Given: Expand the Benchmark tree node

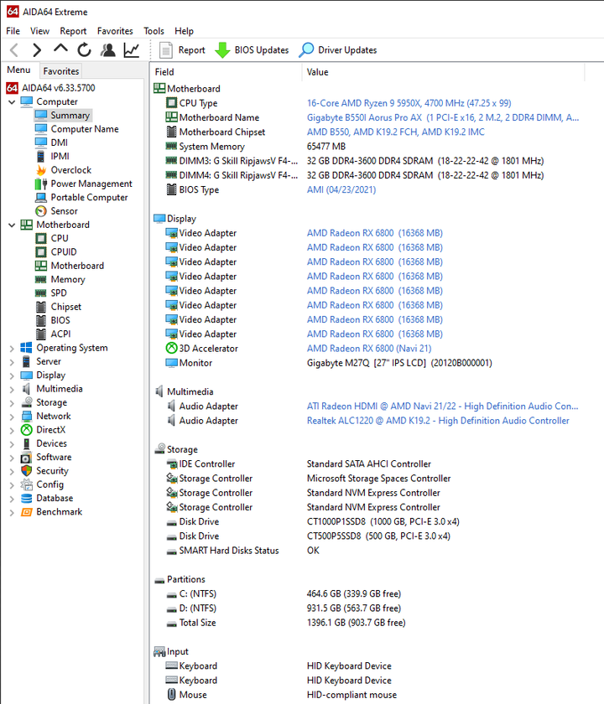Looking at the screenshot, I should point(12,512).
